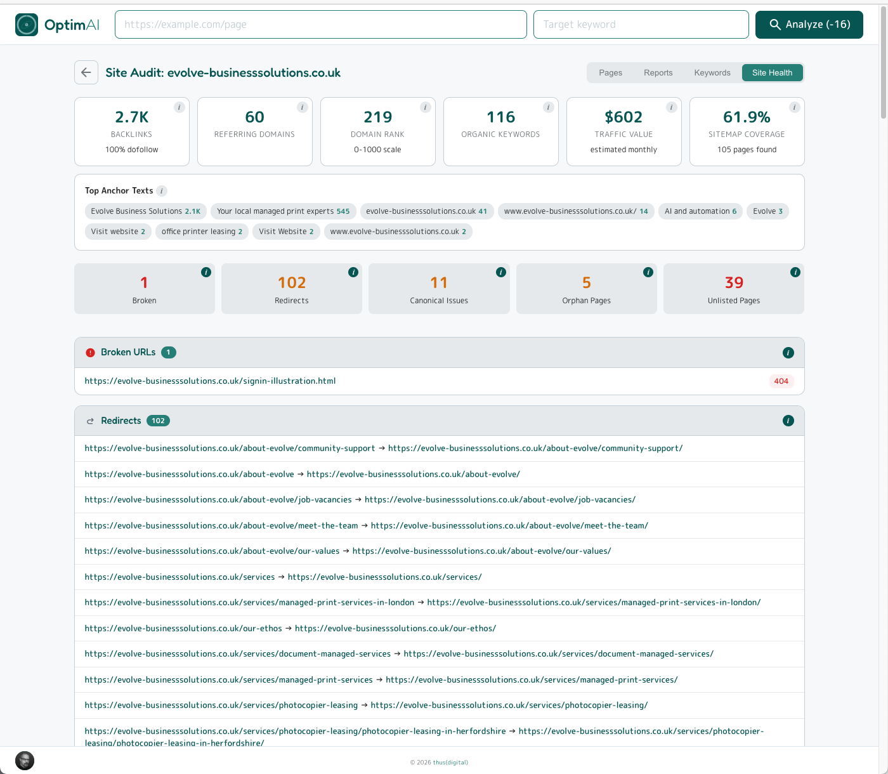Switch to the Keywords tab
888x774 pixels.
(712, 73)
